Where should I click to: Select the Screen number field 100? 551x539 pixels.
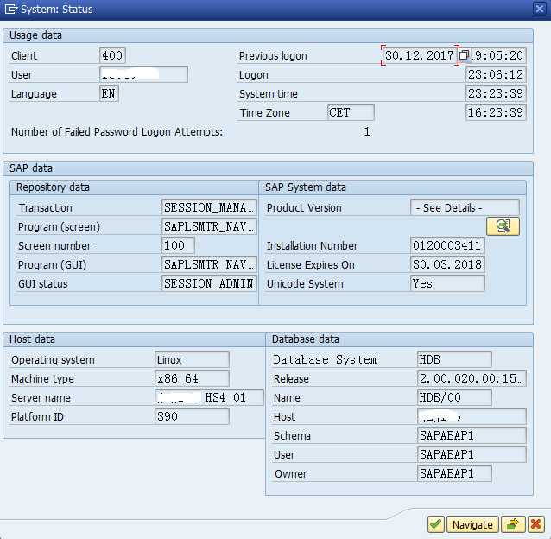click(178, 245)
